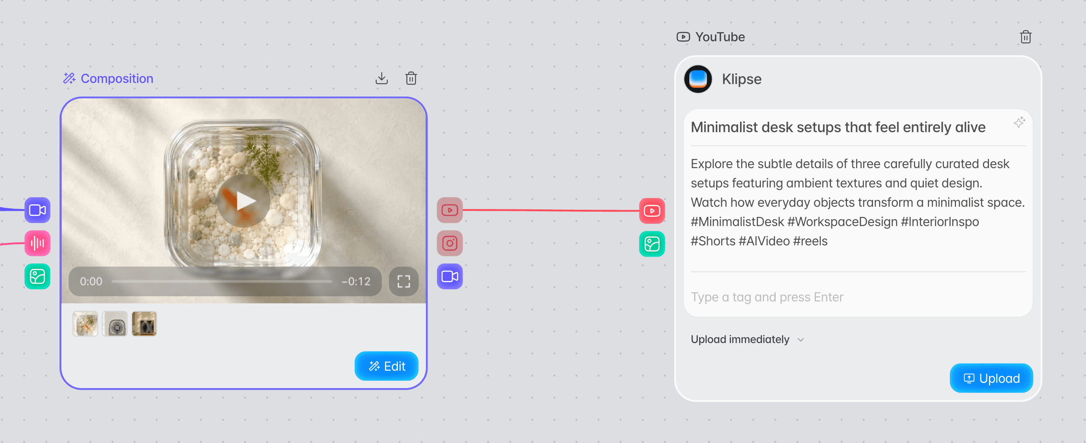Delete the Composition node
1086x443 pixels.
(x=411, y=78)
